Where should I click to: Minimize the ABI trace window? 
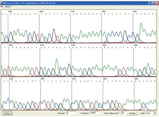tap(150, 3)
